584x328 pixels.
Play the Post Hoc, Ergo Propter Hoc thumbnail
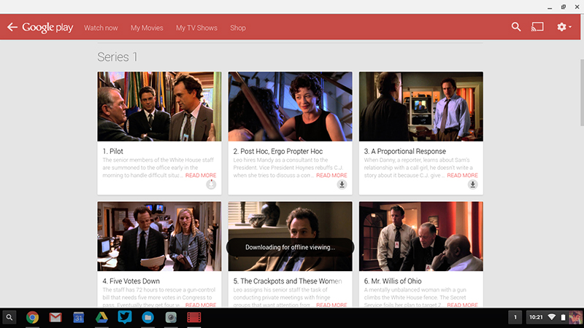coord(290,106)
